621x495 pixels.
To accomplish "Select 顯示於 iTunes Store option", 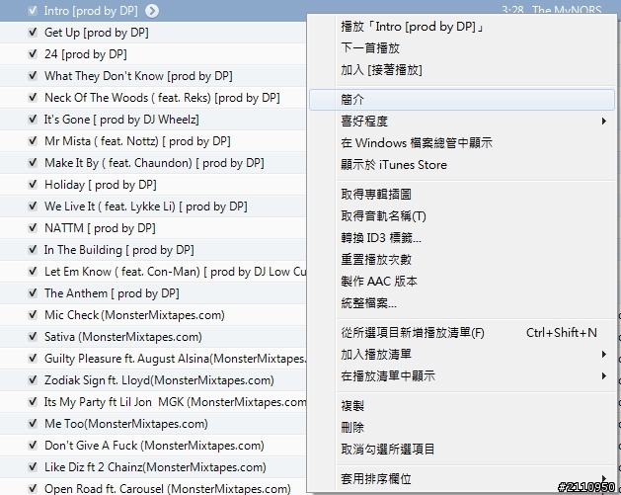I will 462,165.
